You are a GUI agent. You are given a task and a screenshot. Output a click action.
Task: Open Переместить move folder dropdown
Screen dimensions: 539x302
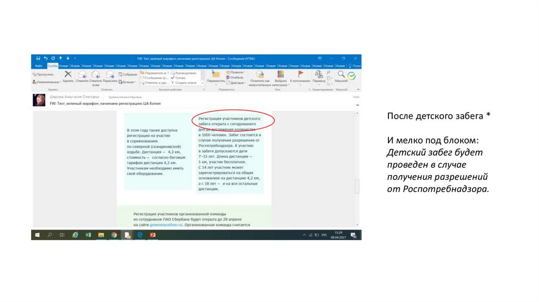click(x=216, y=78)
